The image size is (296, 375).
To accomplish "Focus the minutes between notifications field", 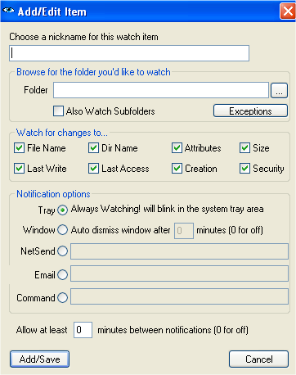I will (x=83, y=330).
